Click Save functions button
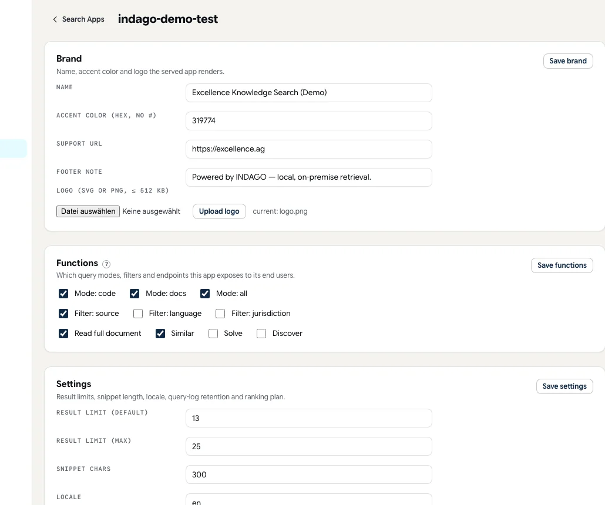This screenshot has height=505, width=605. pyautogui.click(x=562, y=265)
